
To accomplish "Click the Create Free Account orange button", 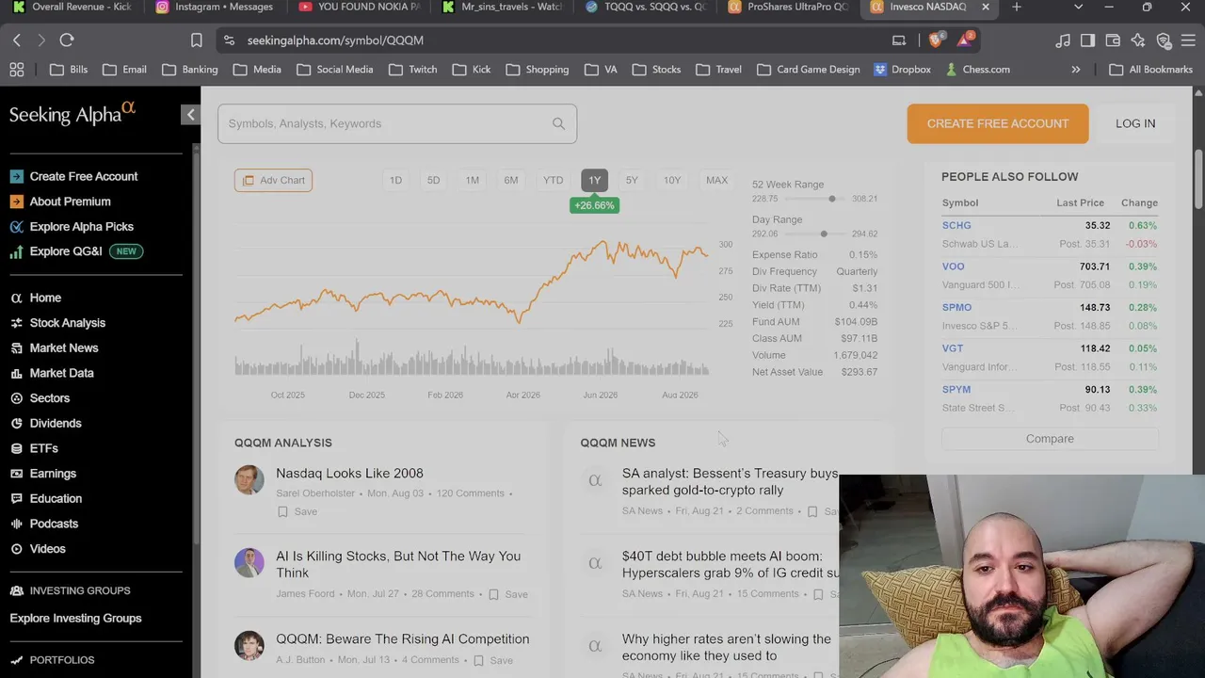I will coord(998,123).
